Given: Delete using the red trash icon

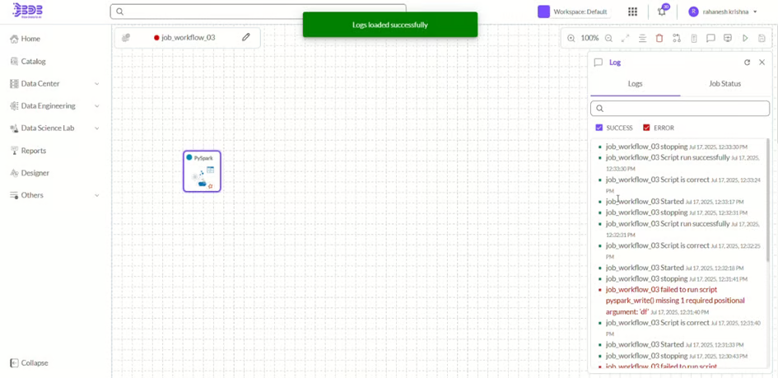Looking at the screenshot, I should (659, 38).
